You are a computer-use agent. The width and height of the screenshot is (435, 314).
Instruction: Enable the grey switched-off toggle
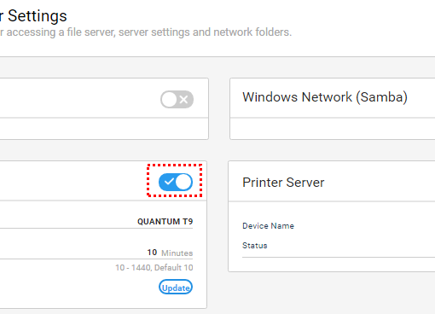click(x=177, y=100)
